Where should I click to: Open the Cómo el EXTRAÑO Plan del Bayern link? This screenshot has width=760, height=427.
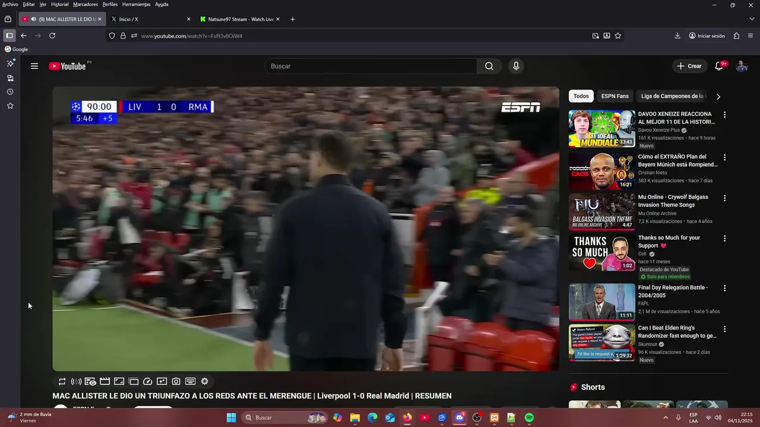click(677, 161)
